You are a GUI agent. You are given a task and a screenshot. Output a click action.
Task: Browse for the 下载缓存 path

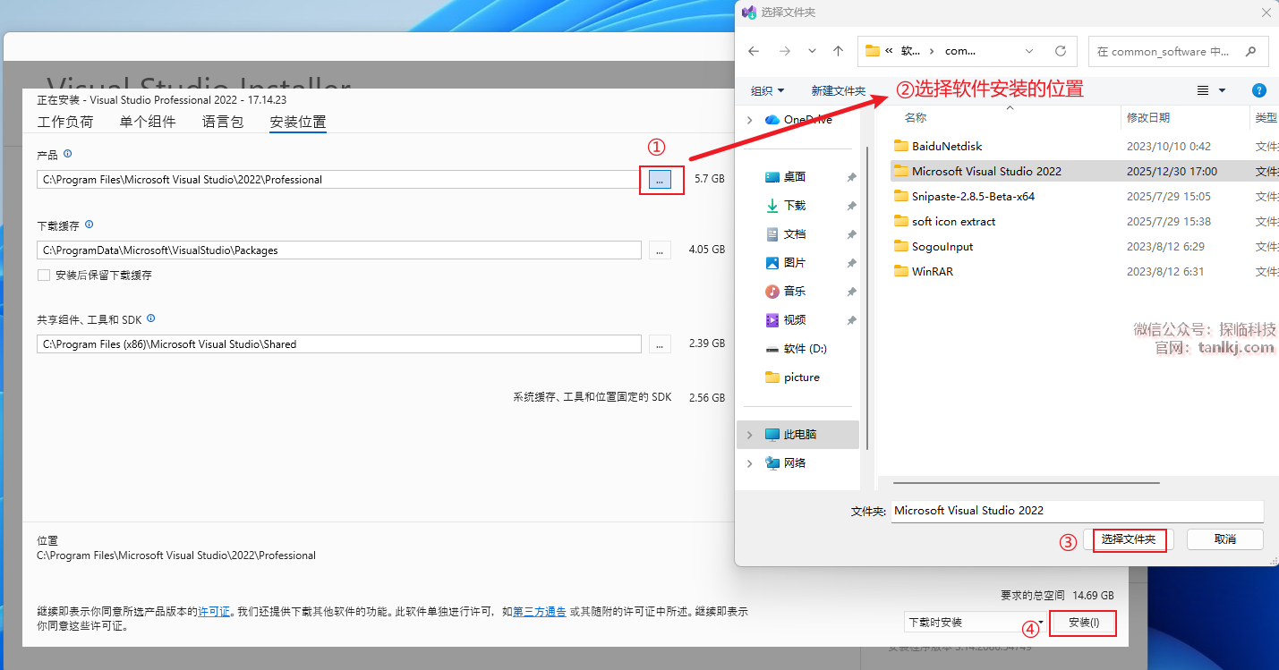pos(660,250)
